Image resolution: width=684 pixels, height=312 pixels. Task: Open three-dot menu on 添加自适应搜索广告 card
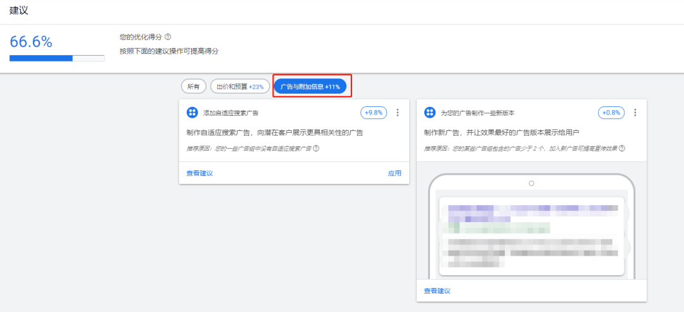click(398, 113)
